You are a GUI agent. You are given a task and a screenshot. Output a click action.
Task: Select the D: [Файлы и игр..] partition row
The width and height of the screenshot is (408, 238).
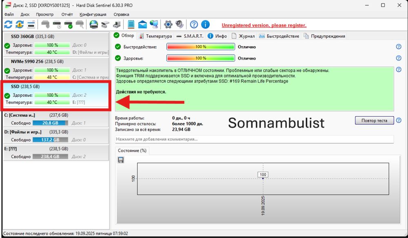pos(55,136)
